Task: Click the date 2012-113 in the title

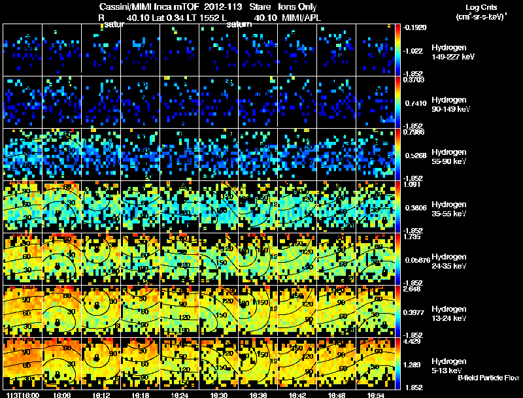Action: coord(224,7)
